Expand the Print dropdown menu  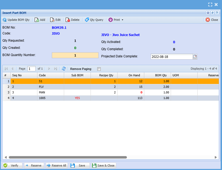pos(122,20)
